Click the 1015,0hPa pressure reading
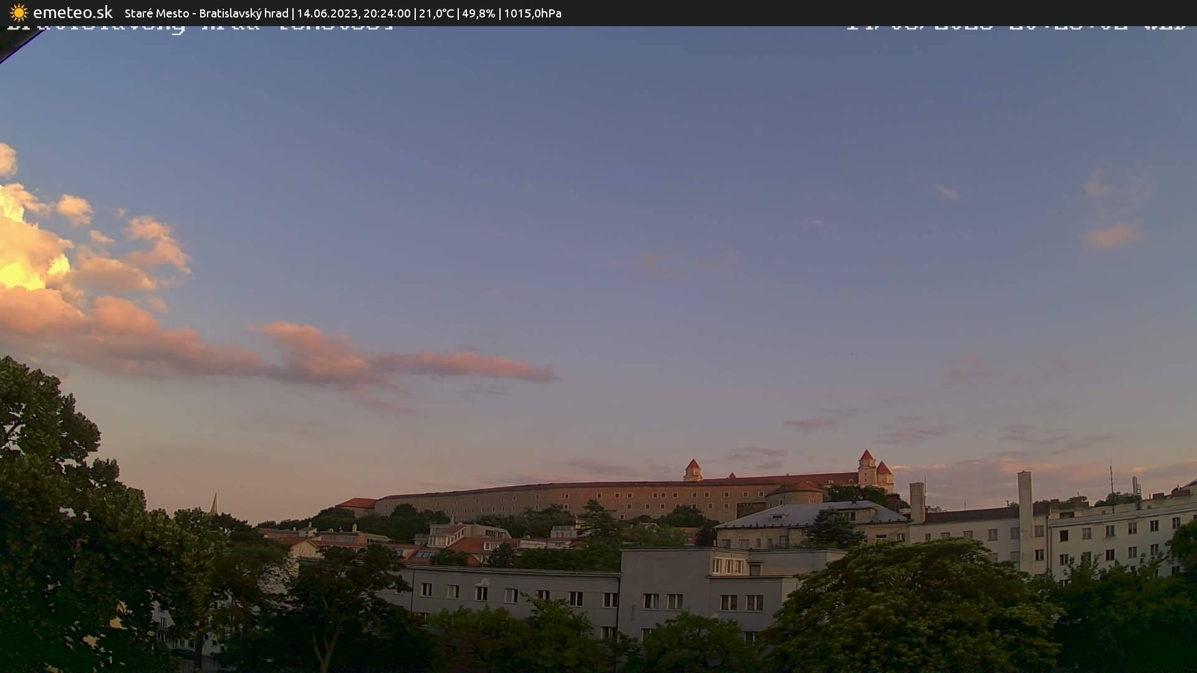1197x673 pixels. [532, 13]
